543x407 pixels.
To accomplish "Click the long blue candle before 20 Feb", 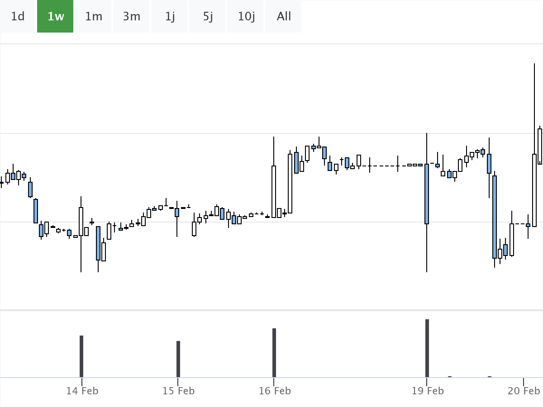I will [x=495, y=217].
